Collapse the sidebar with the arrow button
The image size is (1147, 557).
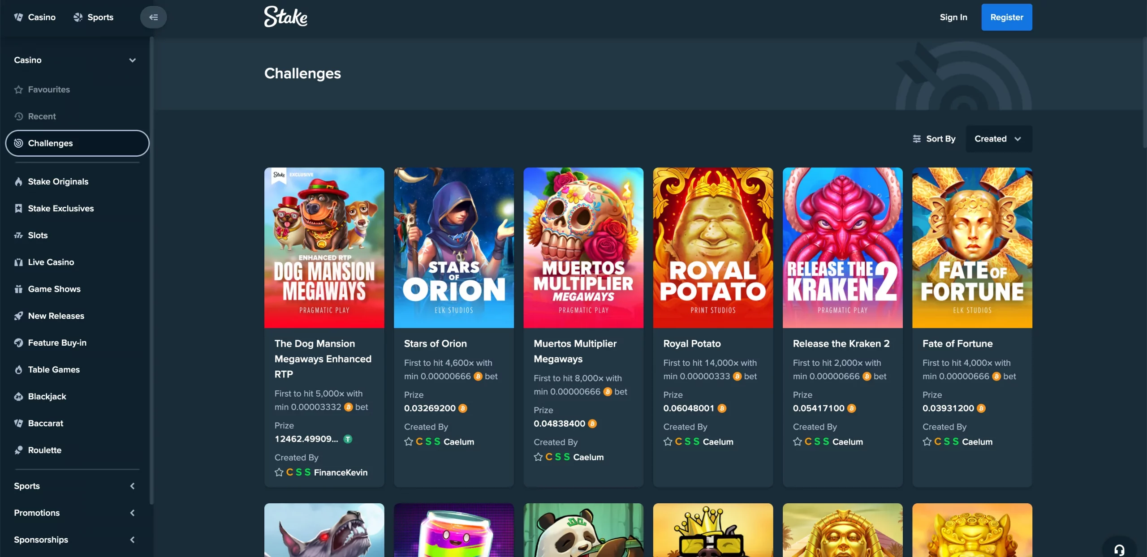[153, 17]
